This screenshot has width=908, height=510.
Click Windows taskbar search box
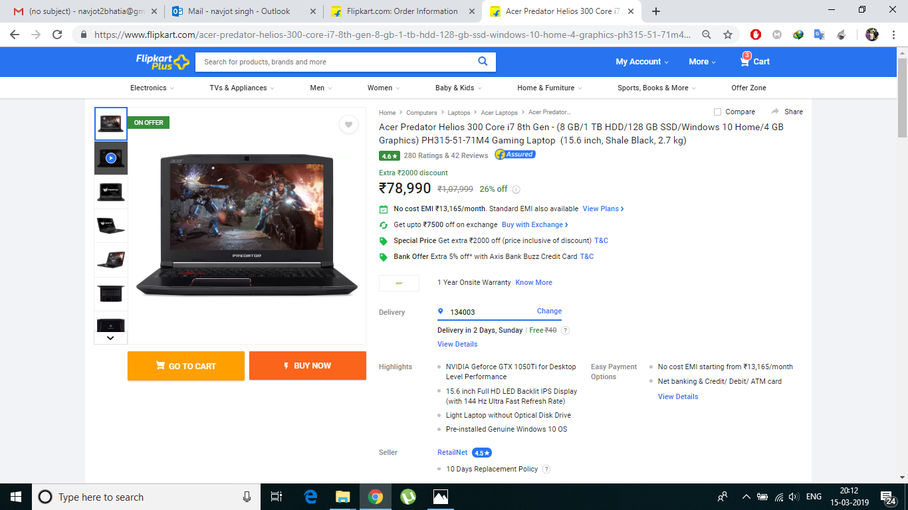[146, 497]
